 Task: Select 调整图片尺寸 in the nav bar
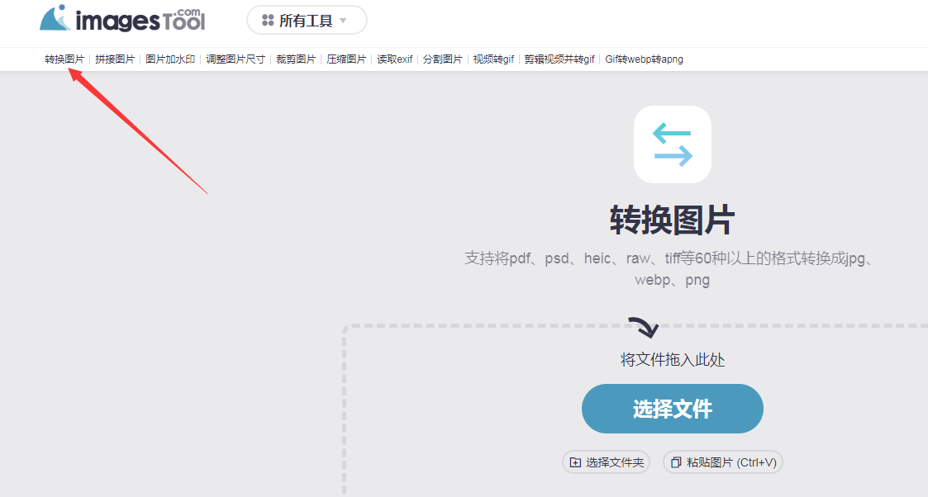pyautogui.click(x=236, y=59)
